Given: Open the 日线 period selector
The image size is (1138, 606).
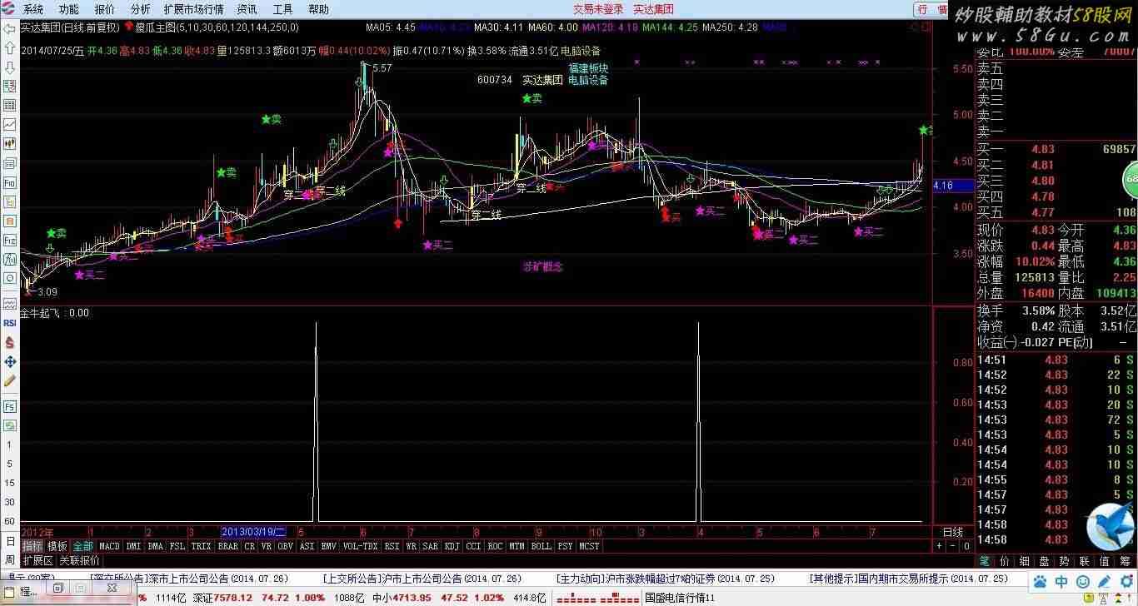Looking at the screenshot, I should [953, 532].
